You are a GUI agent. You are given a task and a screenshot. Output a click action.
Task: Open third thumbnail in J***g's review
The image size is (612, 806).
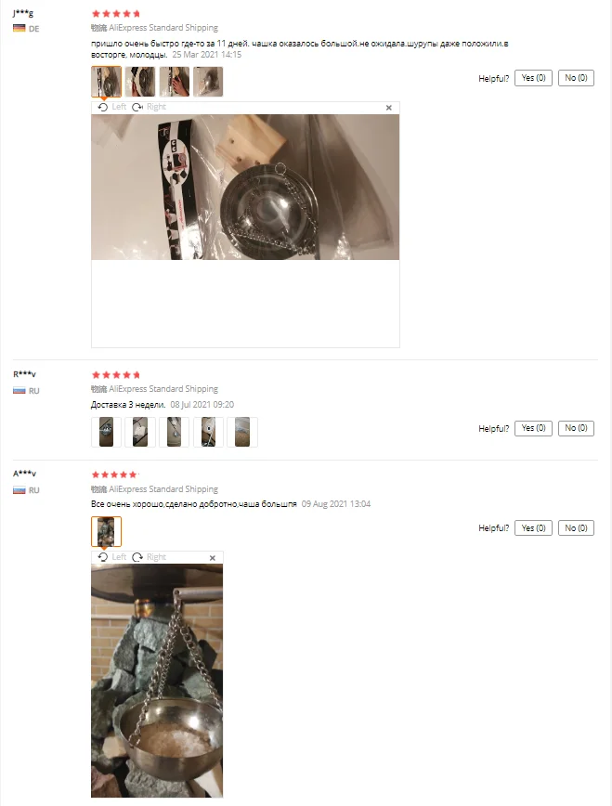pyautogui.click(x=175, y=82)
